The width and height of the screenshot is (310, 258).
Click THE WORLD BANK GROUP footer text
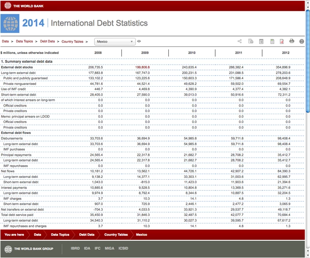pyautogui.click(x=34, y=249)
